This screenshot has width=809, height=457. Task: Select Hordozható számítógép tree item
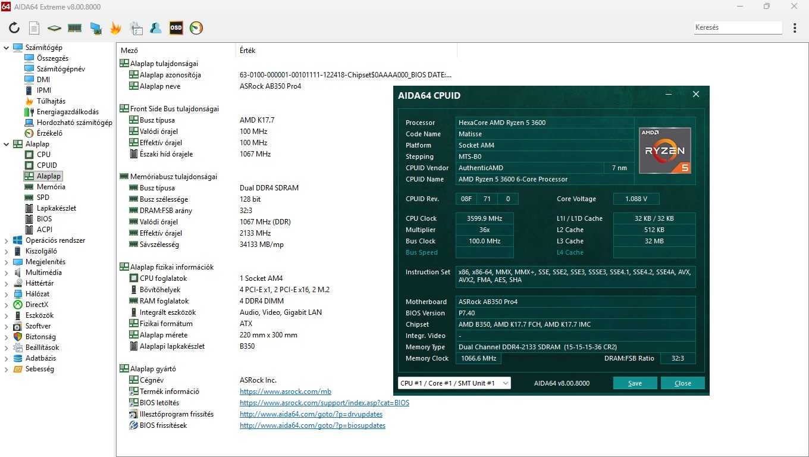pyautogui.click(x=74, y=123)
